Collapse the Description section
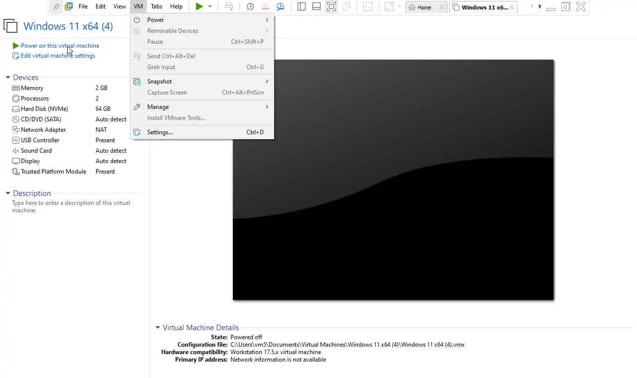Image resolution: width=637 pixels, height=378 pixels. 8,193
